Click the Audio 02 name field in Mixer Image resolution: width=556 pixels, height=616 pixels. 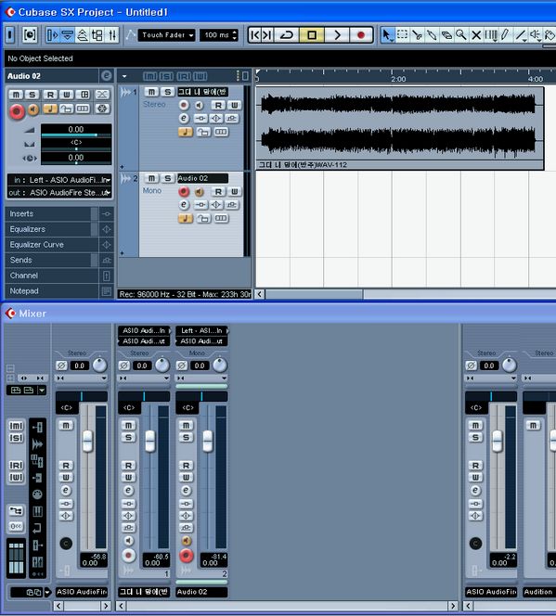pyautogui.click(x=201, y=592)
